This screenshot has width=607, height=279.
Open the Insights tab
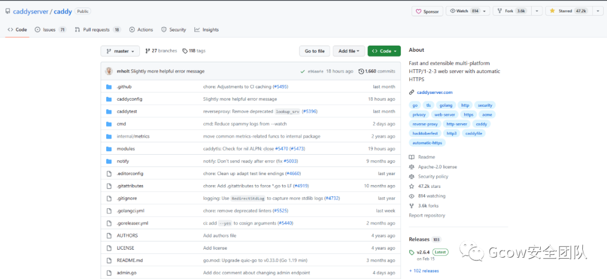coord(207,30)
